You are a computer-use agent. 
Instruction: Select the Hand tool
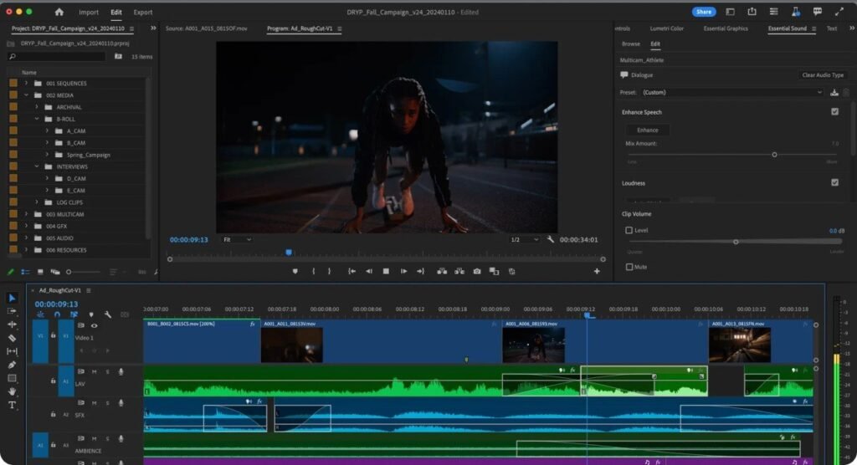12,391
